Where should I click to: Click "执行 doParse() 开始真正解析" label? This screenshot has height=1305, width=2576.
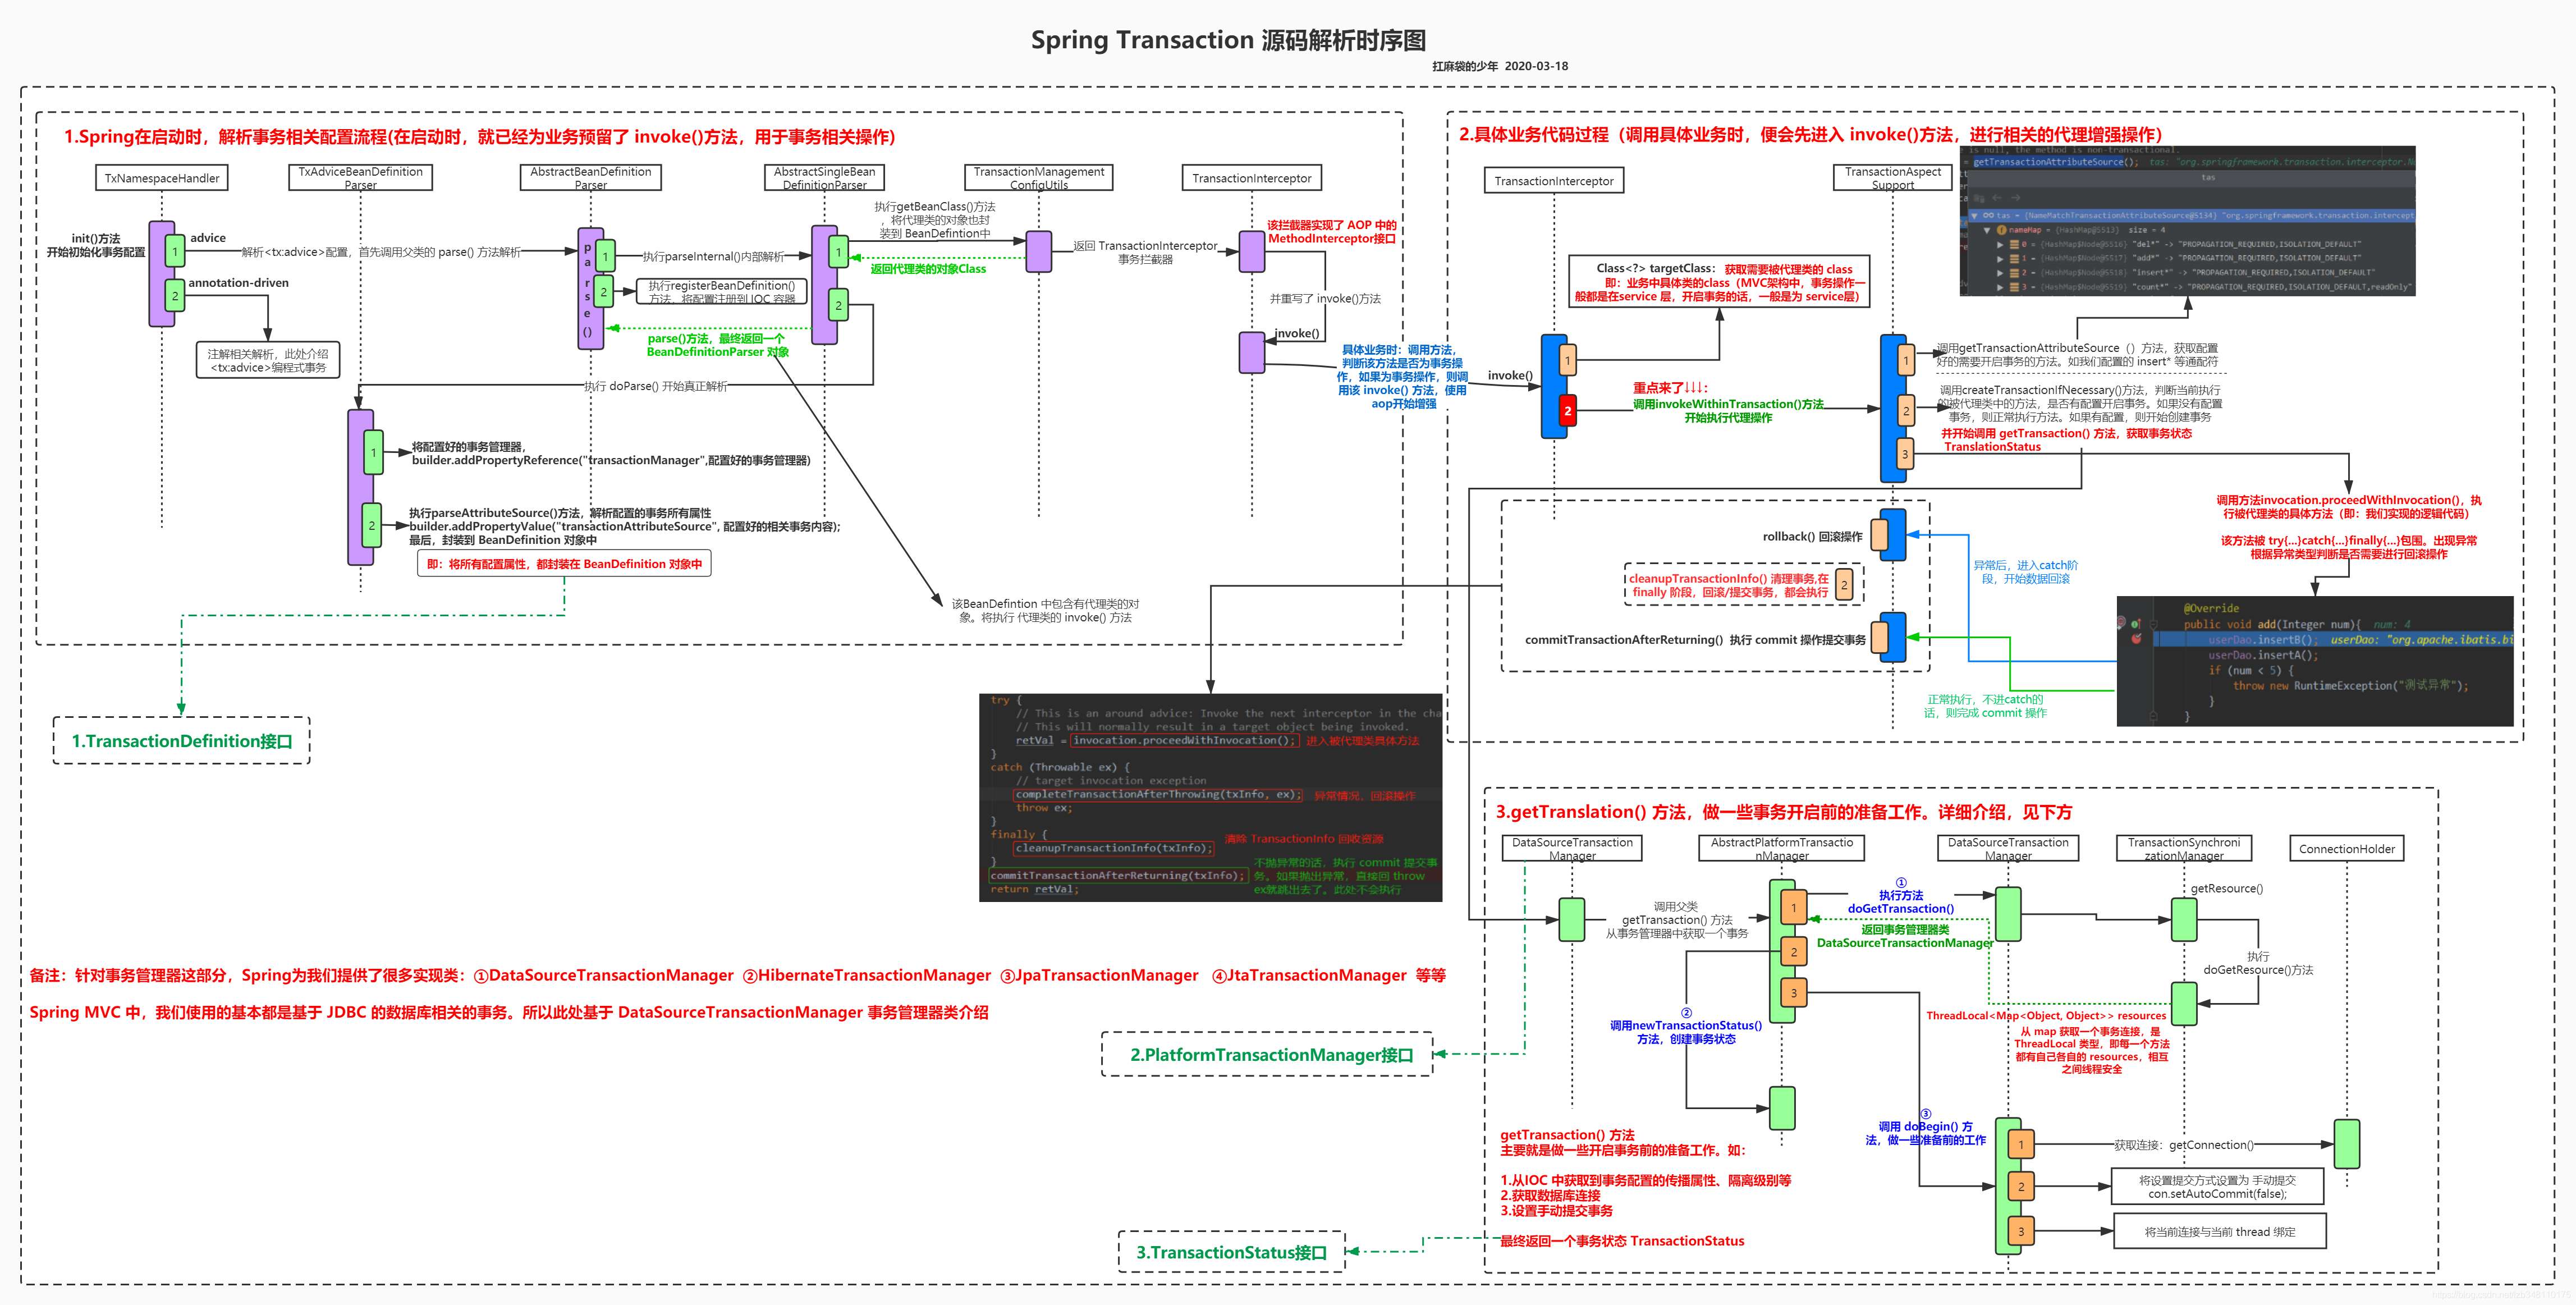[656, 386]
